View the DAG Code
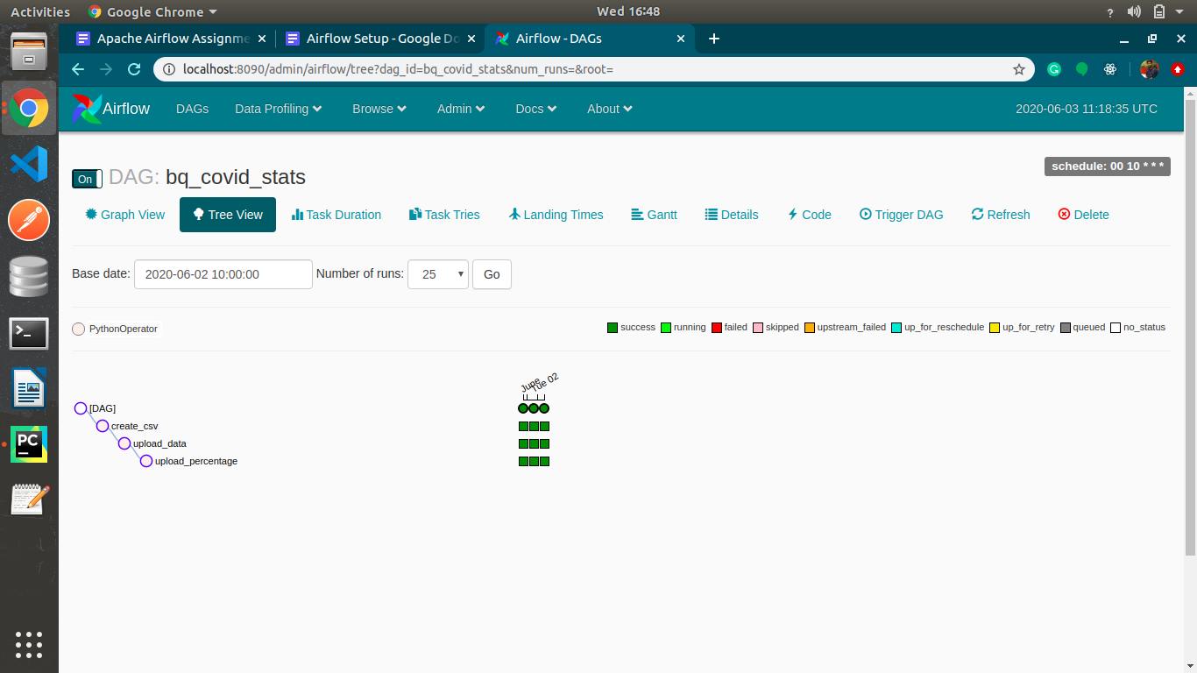This screenshot has height=673, width=1197. tap(809, 215)
